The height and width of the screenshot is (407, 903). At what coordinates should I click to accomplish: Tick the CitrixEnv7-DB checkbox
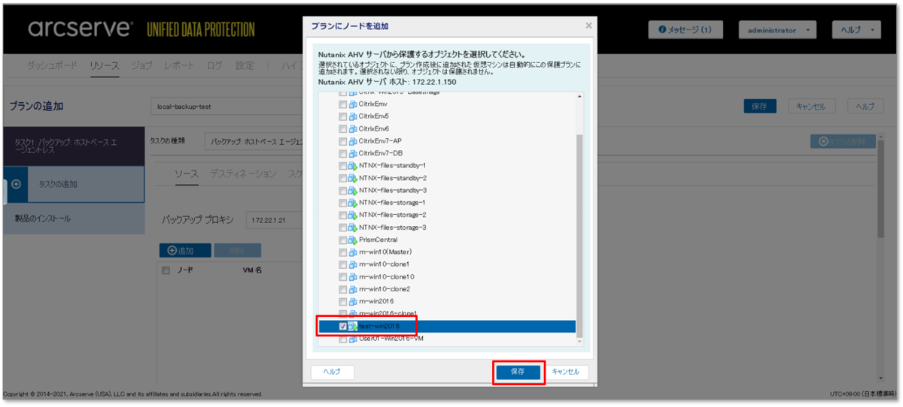[343, 153]
